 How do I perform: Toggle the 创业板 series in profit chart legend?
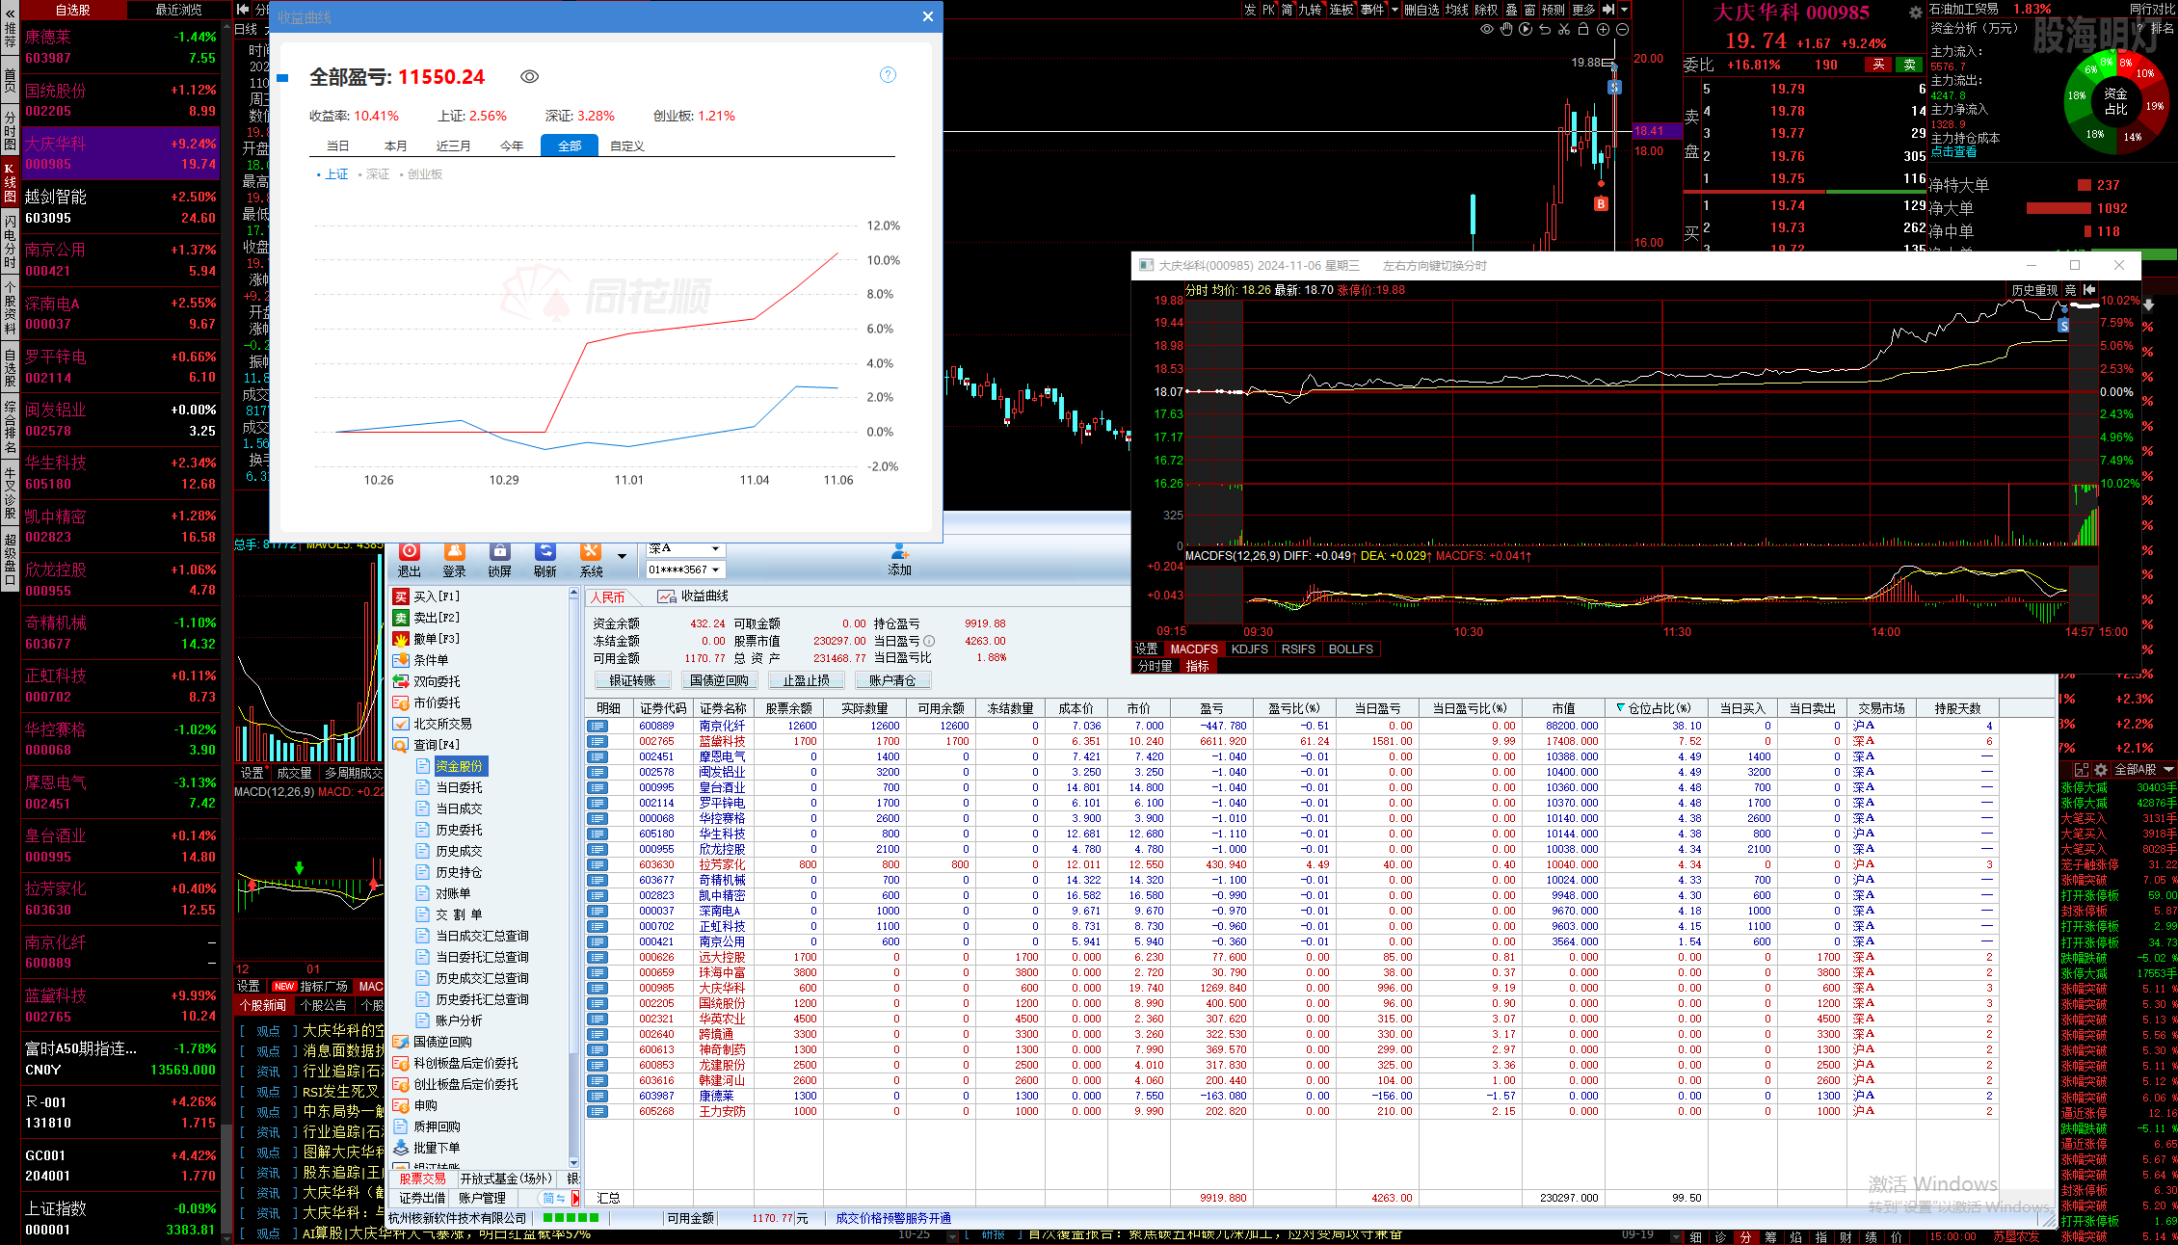tap(421, 174)
